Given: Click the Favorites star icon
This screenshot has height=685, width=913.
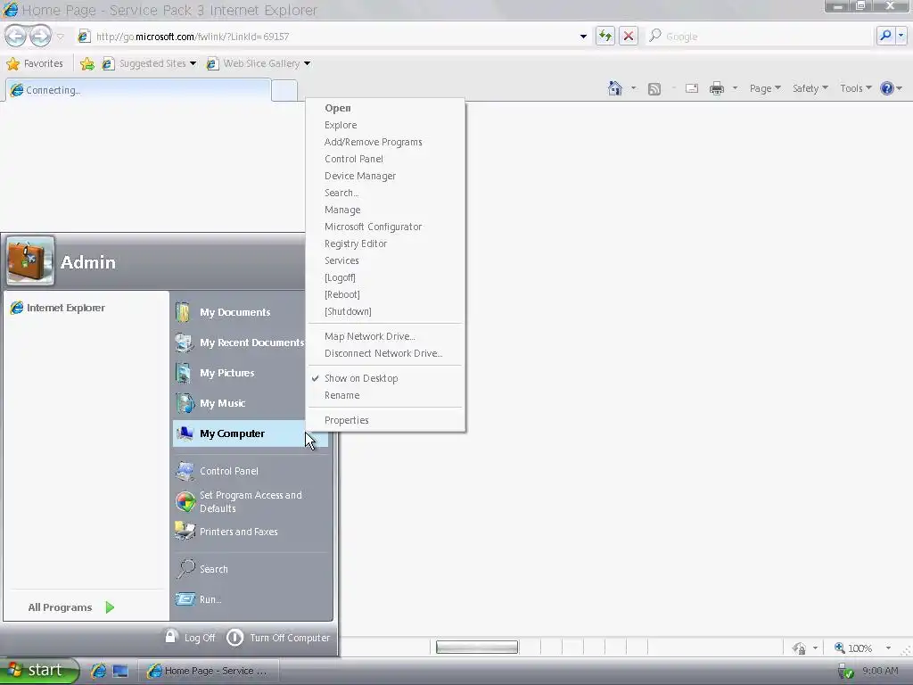Looking at the screenshot, I should click(12, 63).
